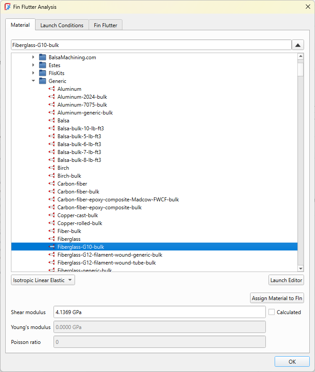Click the Aluminum material icon
Screen dimensions: 315x372
[51, 89]
